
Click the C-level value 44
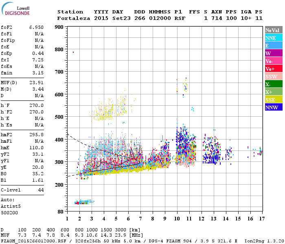click(41, 190)
